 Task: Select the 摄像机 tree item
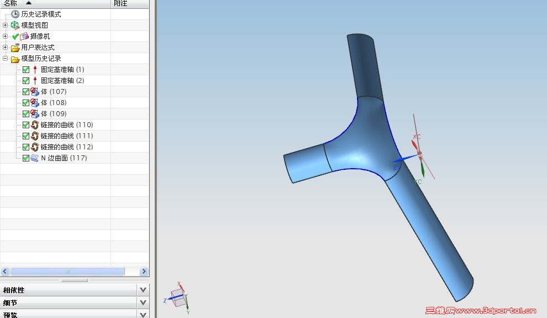40,37
